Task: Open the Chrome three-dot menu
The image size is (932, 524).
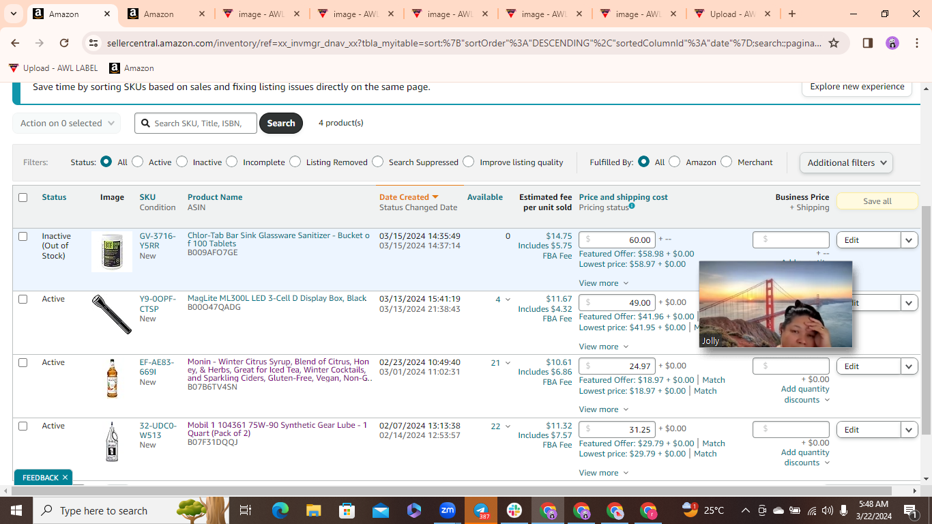Action: [x=916, y=43]
